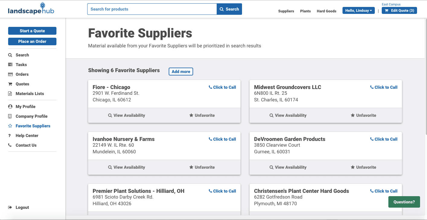Viewport: 427px width, 220px height.
Task: Click the phone icon for Fiore - Chicago
Action: 210,87
